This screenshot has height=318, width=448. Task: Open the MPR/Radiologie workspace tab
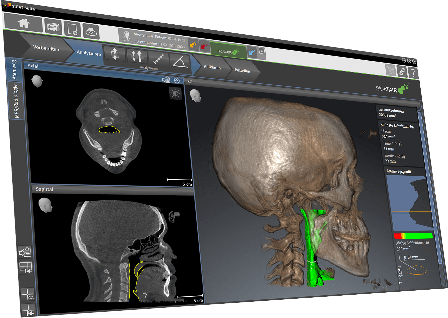point(16,101)
